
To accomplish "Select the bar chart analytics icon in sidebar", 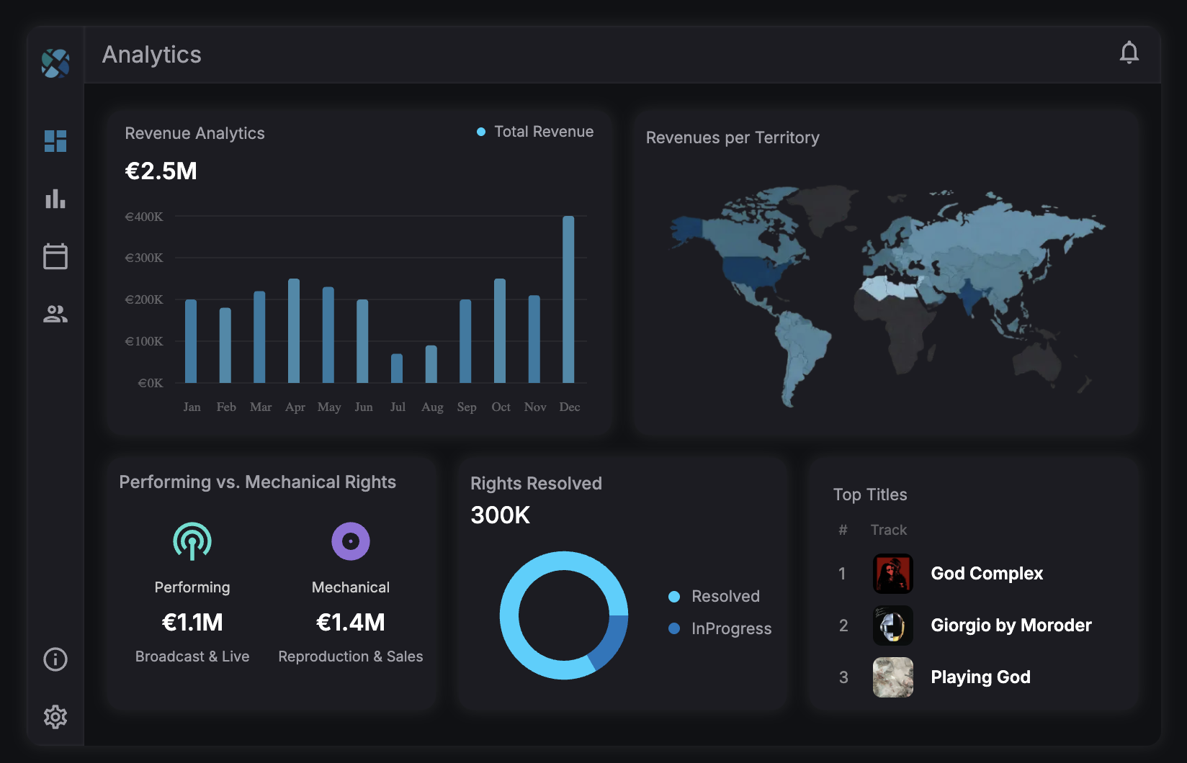I will pyautogui.click(x=55, y=200).
